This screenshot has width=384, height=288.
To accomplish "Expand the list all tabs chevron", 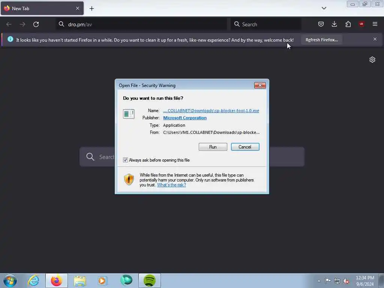I will click(x=324, y=8).
